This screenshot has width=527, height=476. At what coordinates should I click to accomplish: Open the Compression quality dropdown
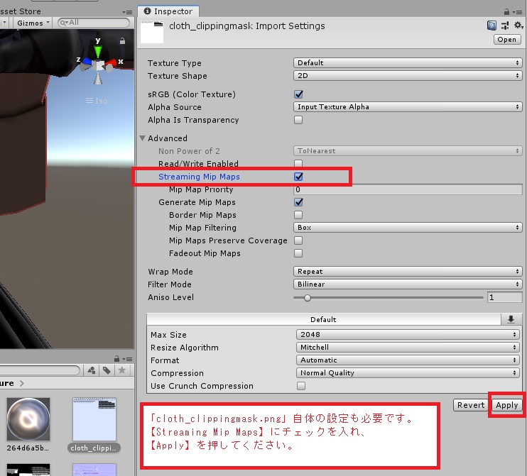coord(408,372)
